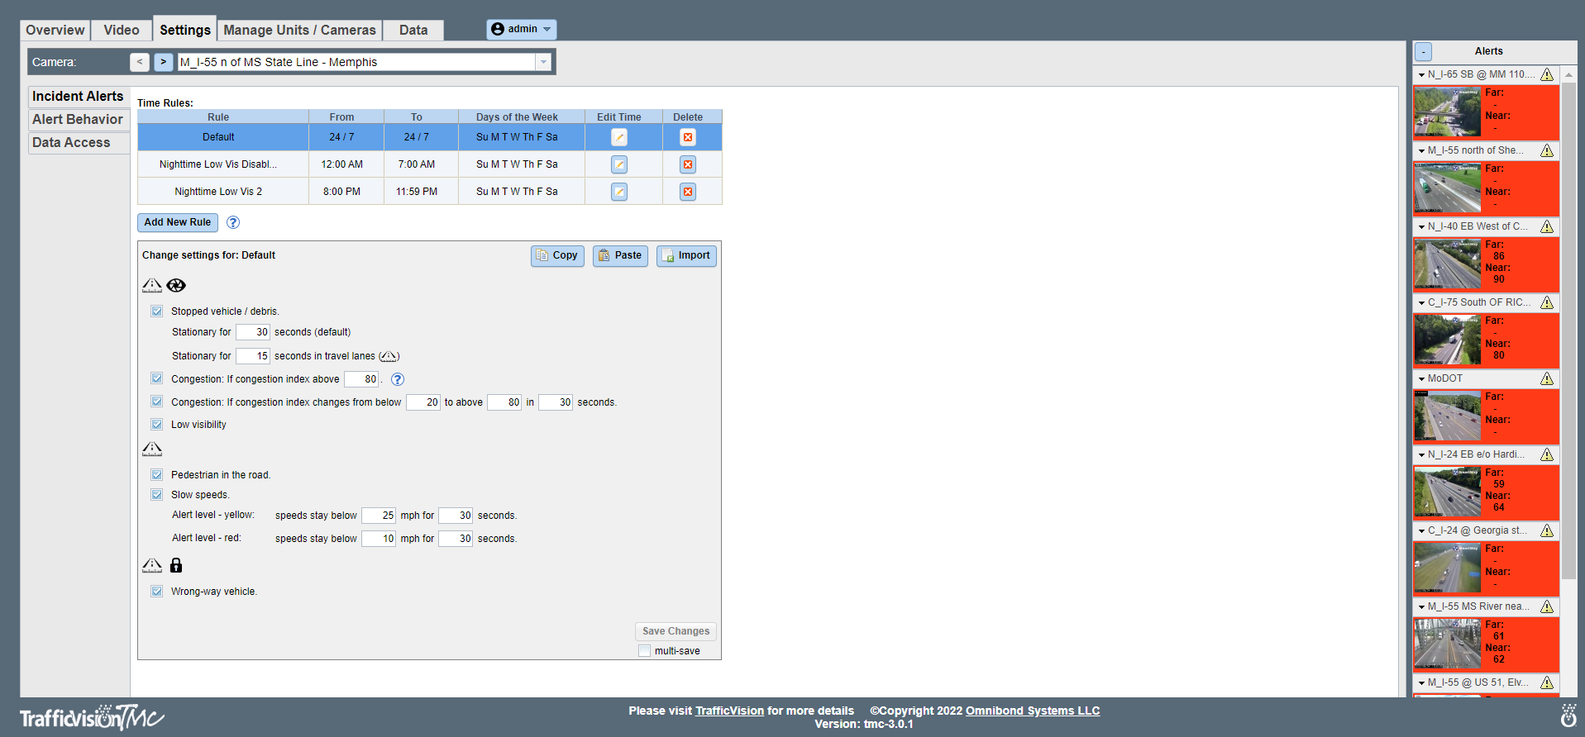
Task: Collapse the C_I-24 @ Georgia st... alert
Action: pos(1421,530)
